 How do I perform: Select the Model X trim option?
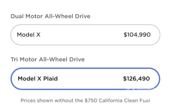pyautogui.click(x=85, y=35)
